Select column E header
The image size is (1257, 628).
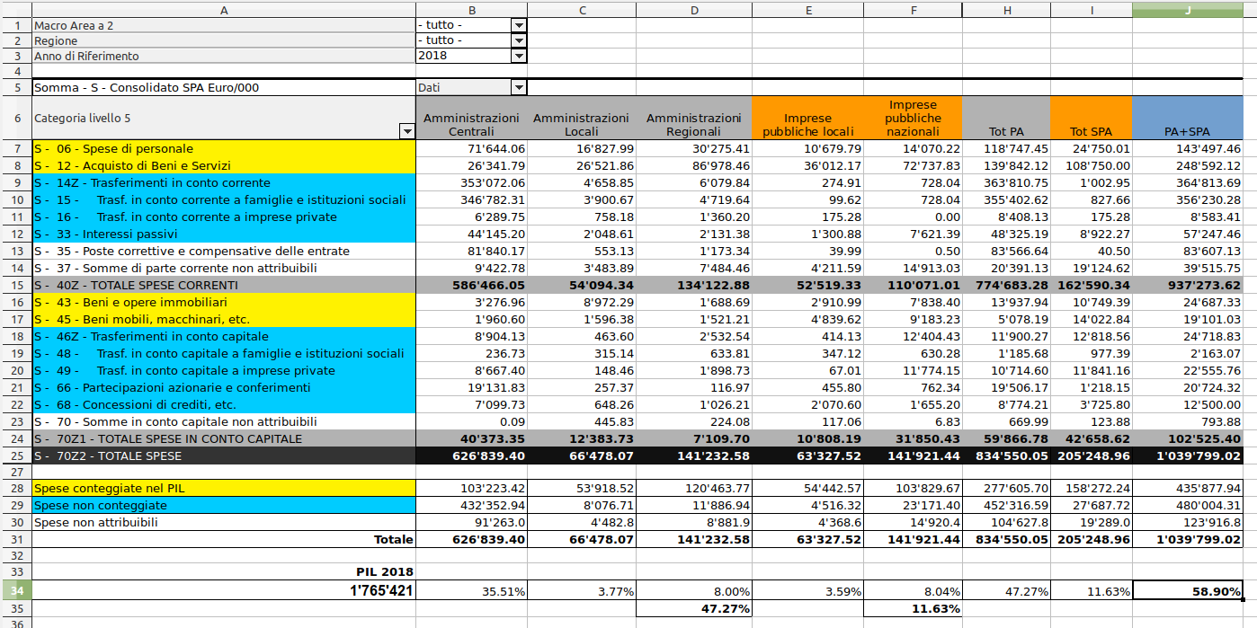tap(807, 9)
